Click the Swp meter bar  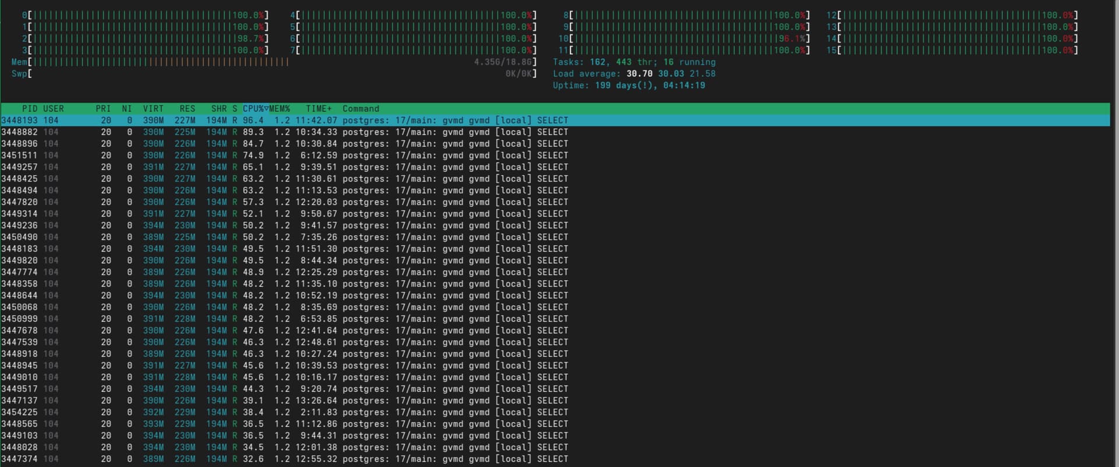(x=274, y=73)
